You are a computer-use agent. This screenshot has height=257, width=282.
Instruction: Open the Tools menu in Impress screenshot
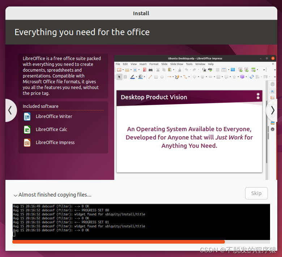[189, 64]
